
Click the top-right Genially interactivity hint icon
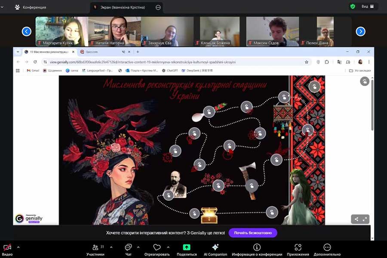(365, 81)
